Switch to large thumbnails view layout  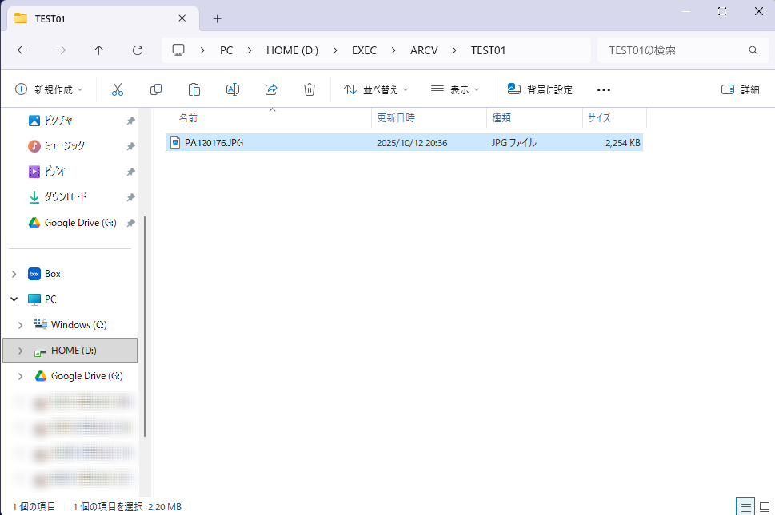point(764,506)
